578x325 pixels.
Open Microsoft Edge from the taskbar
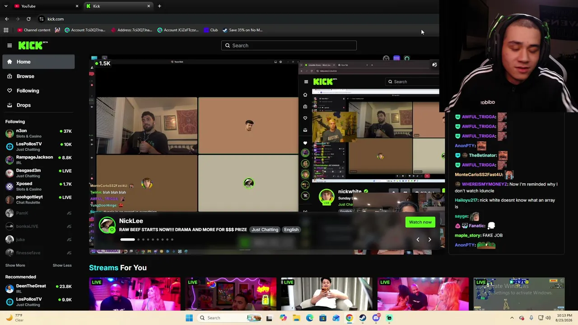coord(309,318)
